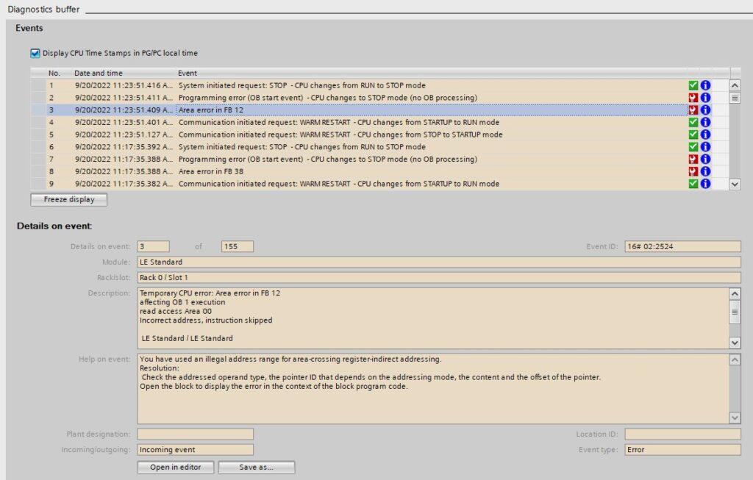Click green checkmark icon of event 4

[x=693, y=122]
